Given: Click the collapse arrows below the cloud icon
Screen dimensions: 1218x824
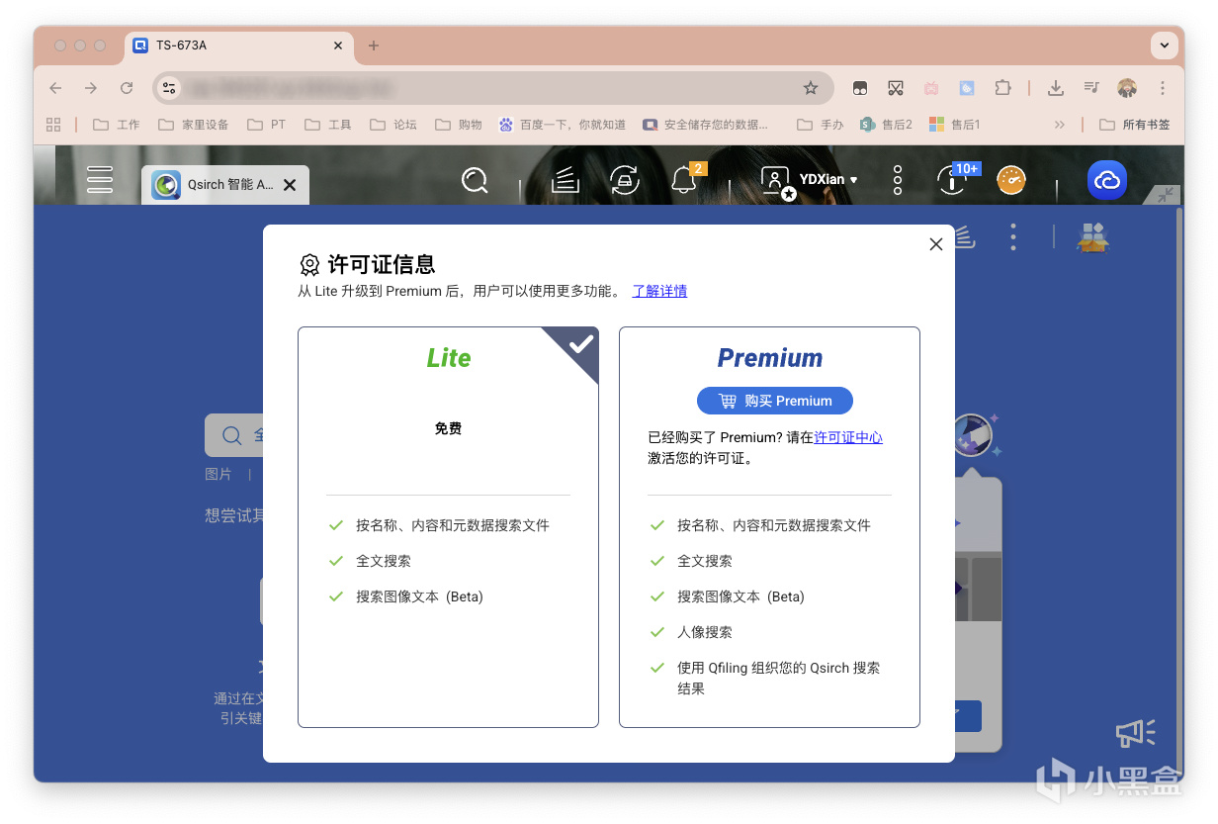Looking at the screenshot, I should point(1167,195).
